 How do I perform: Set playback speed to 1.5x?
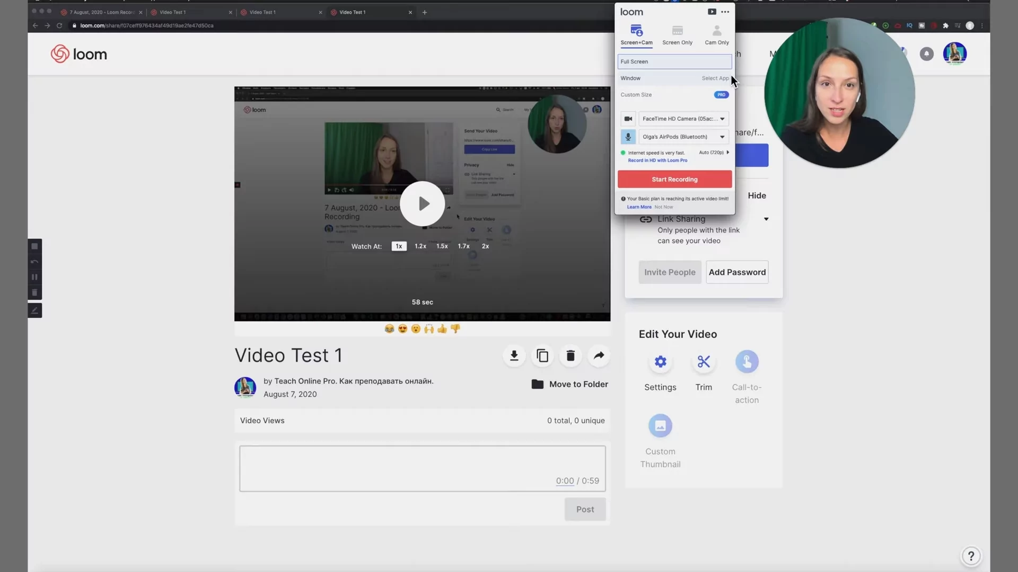click(442, 246)
